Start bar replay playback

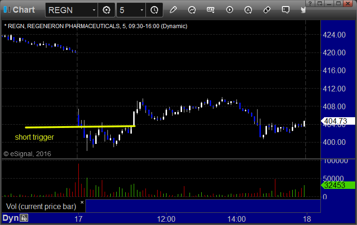tap(229, 10)
